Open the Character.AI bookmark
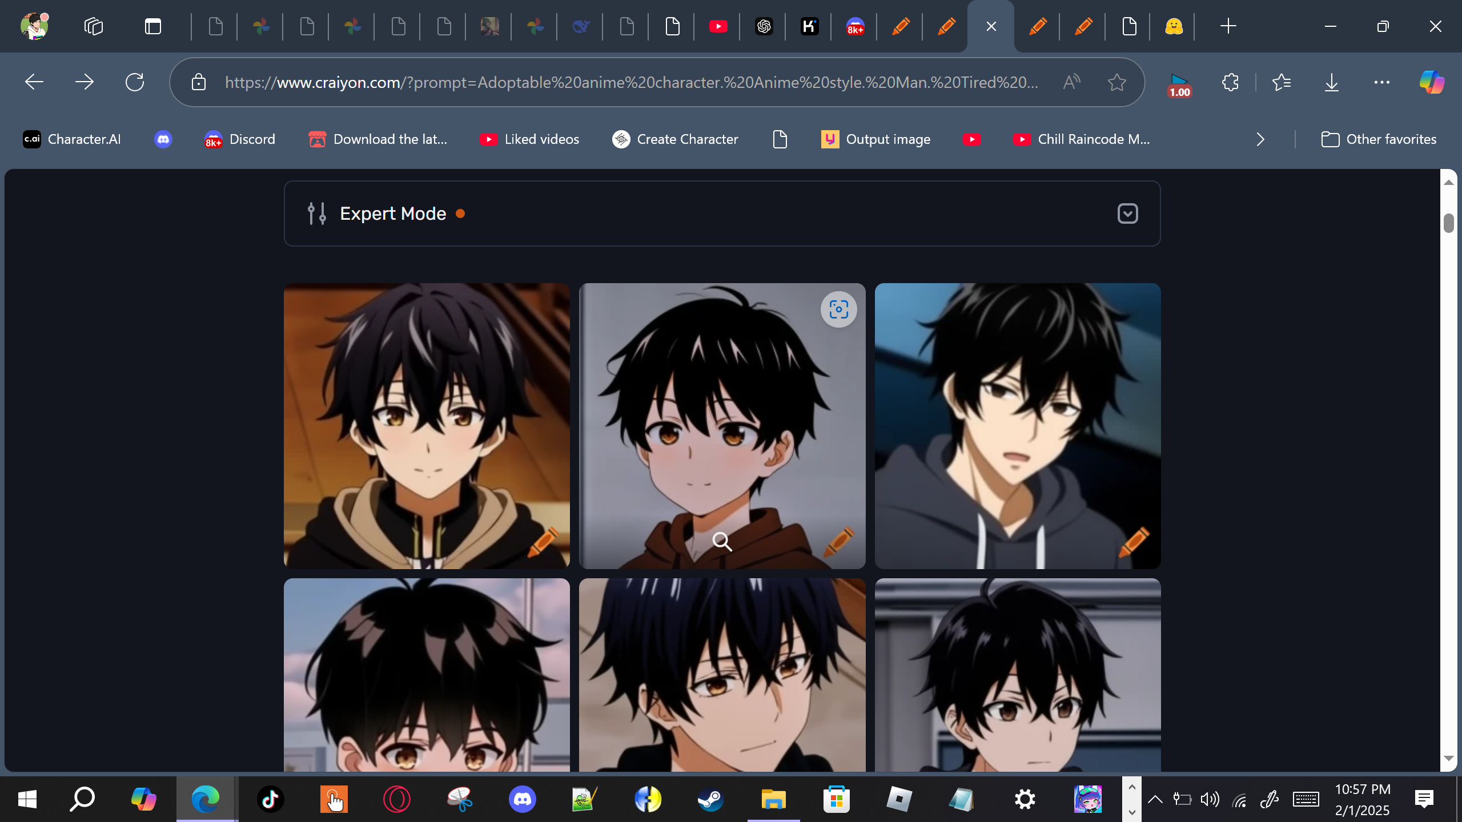The image size is (1462, 822). tap(72, 139)
